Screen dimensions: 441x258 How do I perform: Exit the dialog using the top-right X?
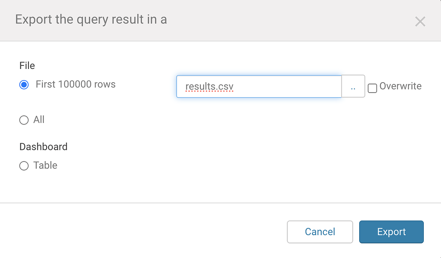tap(420, 21)
